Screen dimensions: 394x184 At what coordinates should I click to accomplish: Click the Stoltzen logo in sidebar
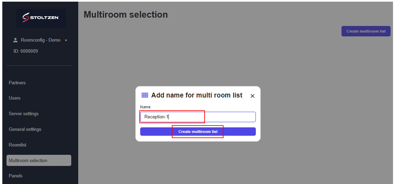41,18
